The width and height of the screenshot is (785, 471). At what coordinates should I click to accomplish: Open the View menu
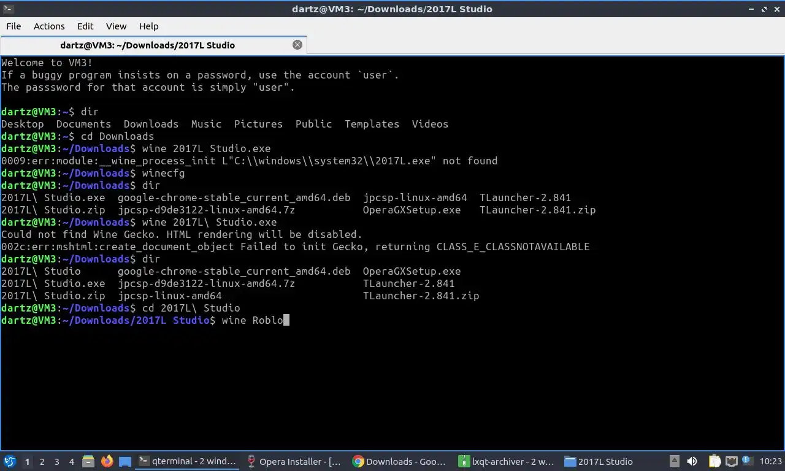point(116,26)
